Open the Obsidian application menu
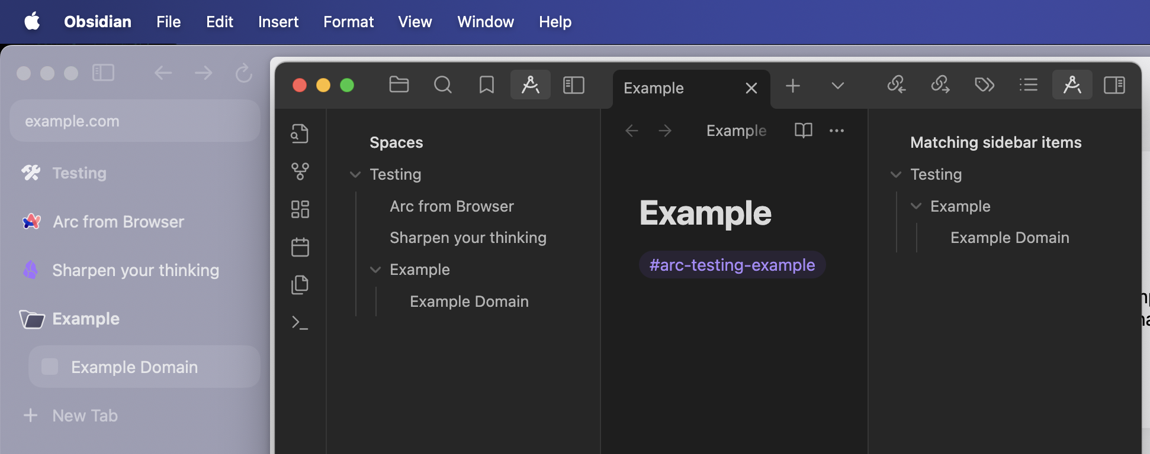 point(98,22)
